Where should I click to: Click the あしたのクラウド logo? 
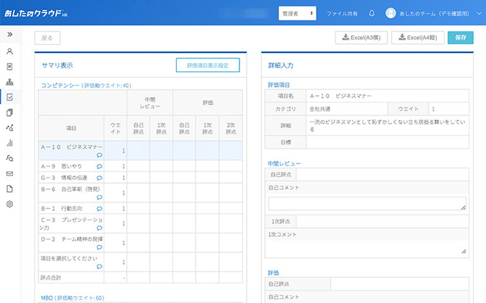(x=35, y=13)
